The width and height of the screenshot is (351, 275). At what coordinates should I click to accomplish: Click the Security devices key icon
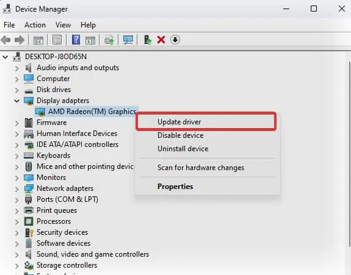click(x=29, y=232)
